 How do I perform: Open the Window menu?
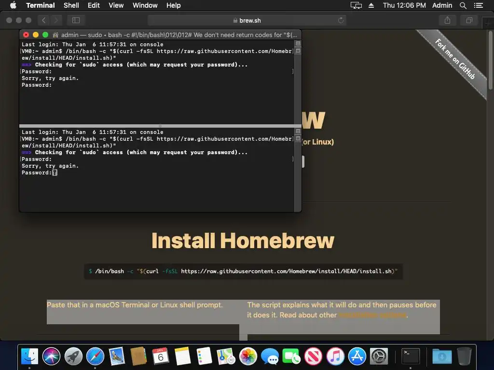[x=145, y=5]
